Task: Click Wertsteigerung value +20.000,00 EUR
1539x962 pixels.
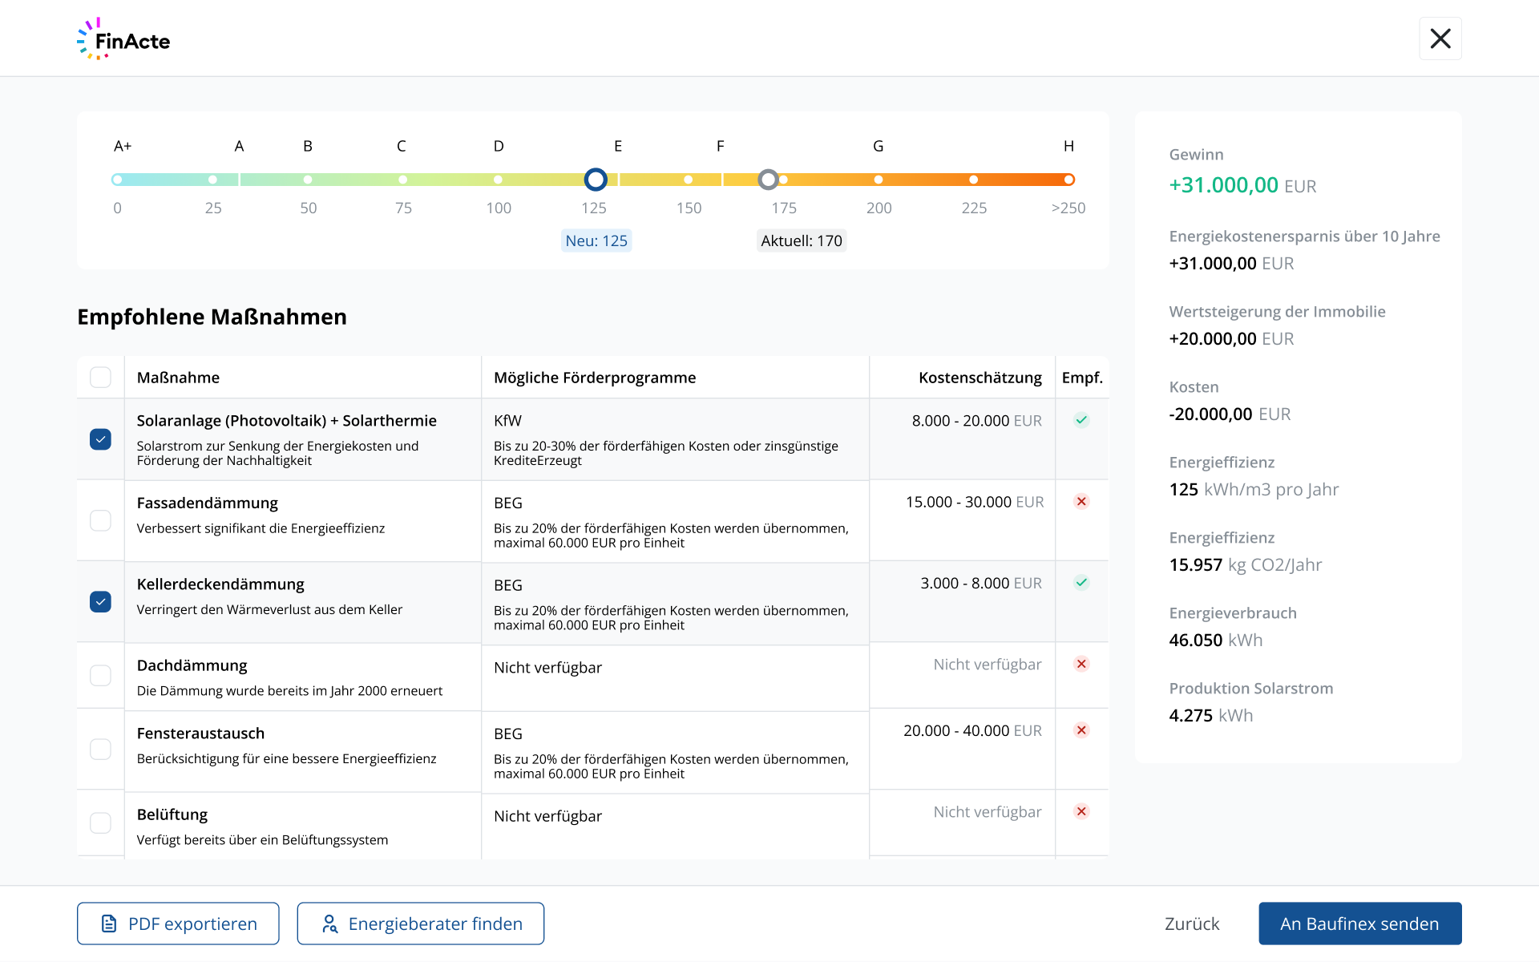Action: click(1231, 338)
